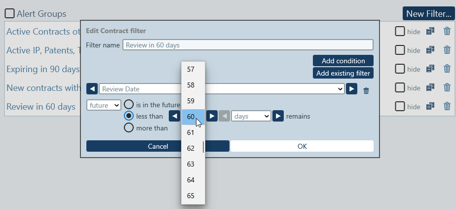Select the 'more than' radio option

pos(129,128)
